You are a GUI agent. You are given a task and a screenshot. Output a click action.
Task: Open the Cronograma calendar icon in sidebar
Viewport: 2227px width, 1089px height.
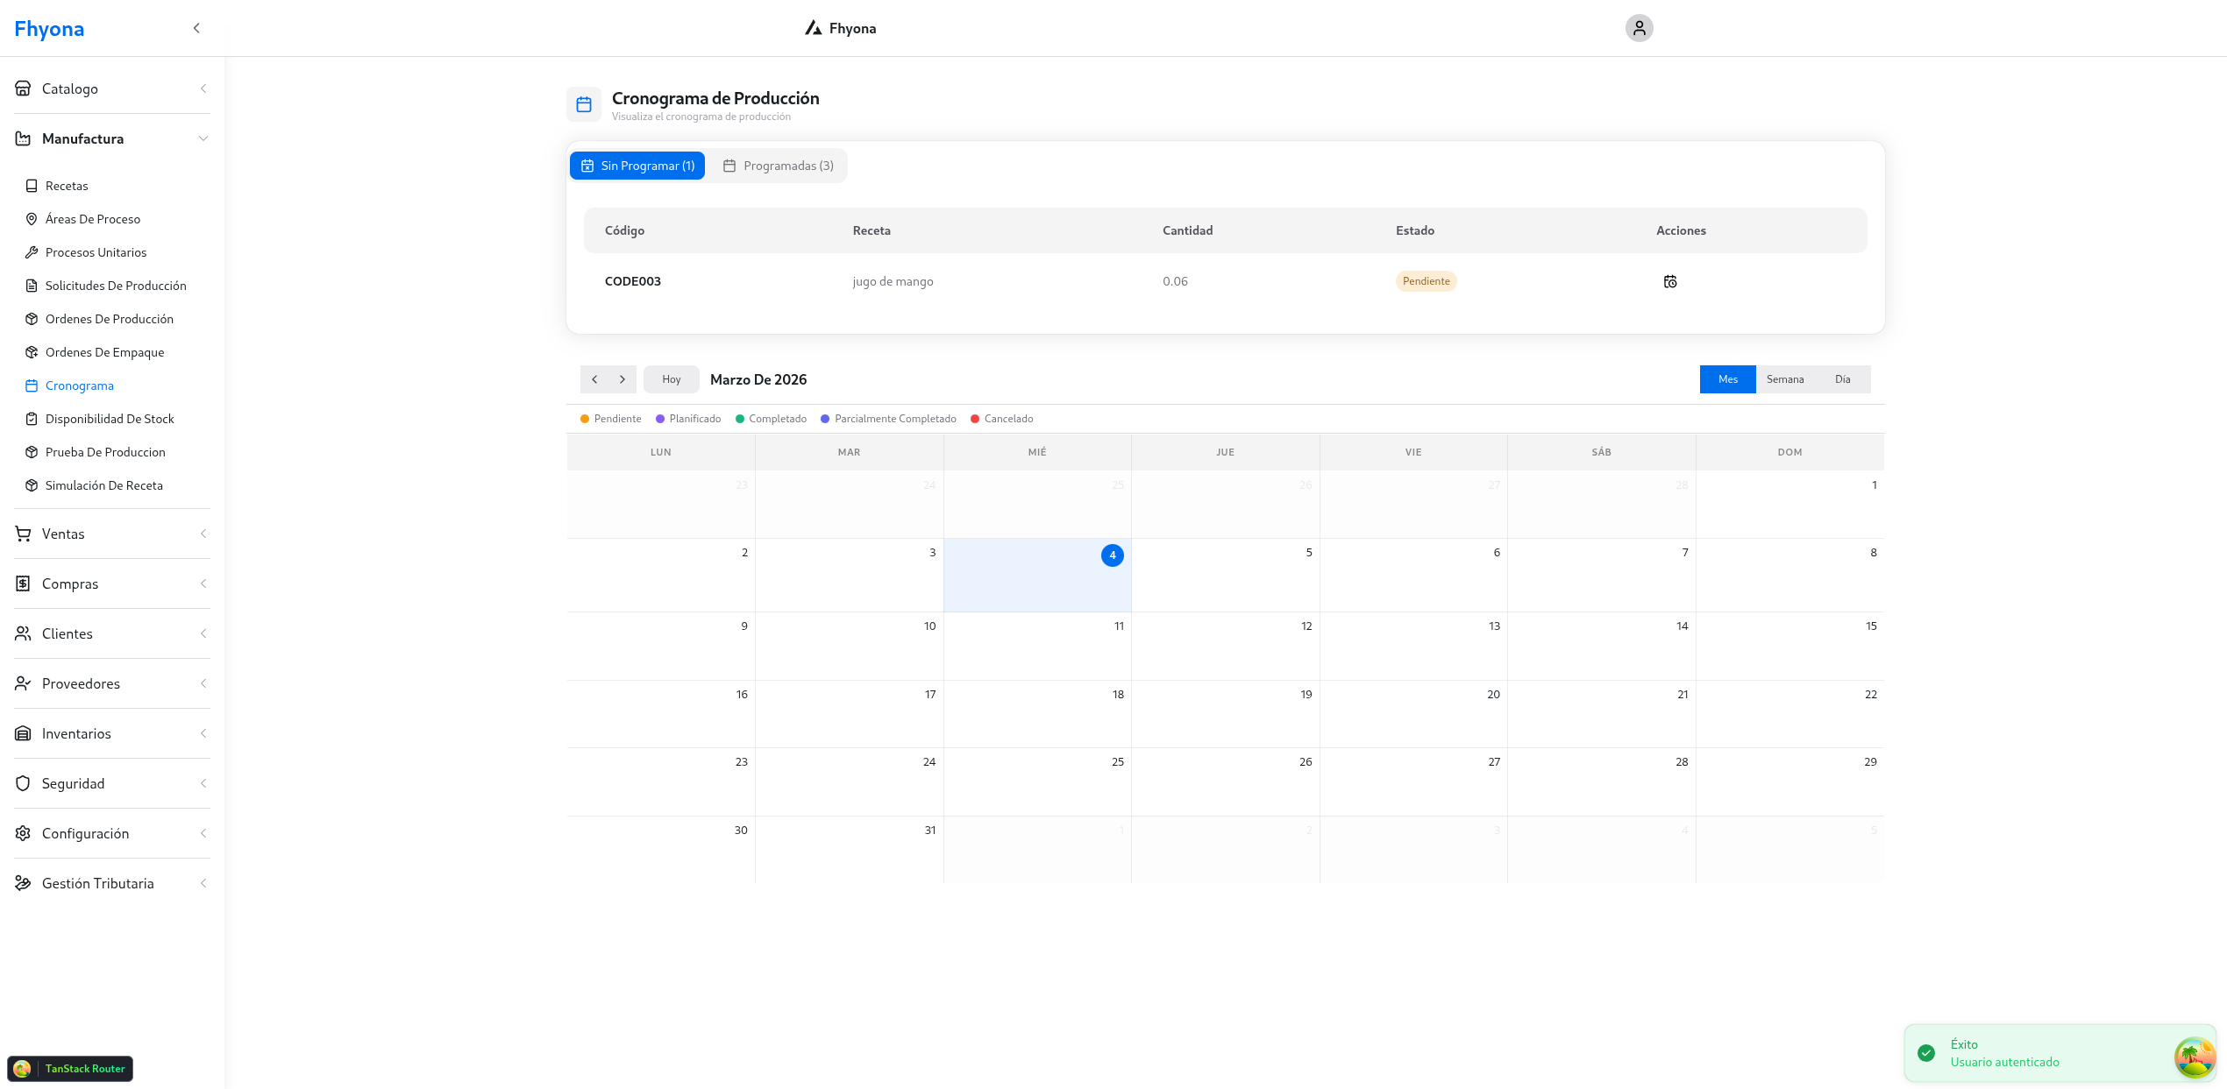[31, 385]
